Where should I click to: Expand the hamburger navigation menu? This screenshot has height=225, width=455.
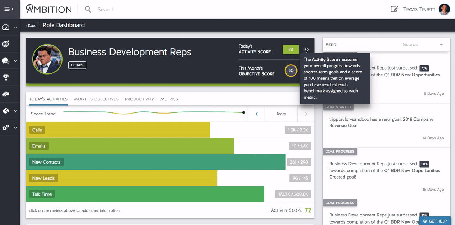pos(9,9)
